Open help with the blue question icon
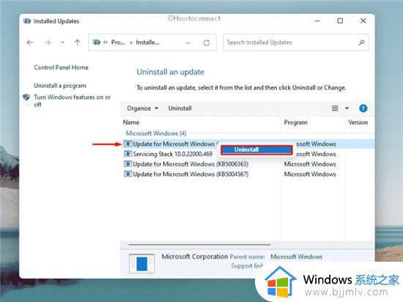This screenshot has height=302, width=403. point(363,108)
